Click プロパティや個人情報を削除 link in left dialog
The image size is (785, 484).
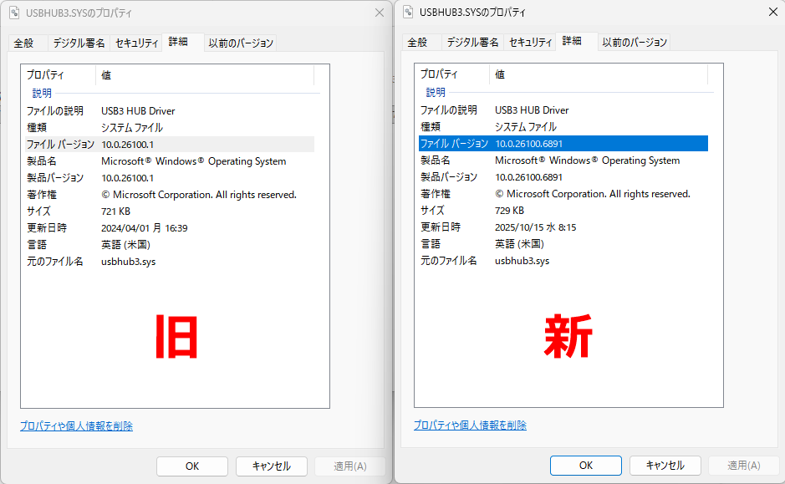(x=76, y=426)
